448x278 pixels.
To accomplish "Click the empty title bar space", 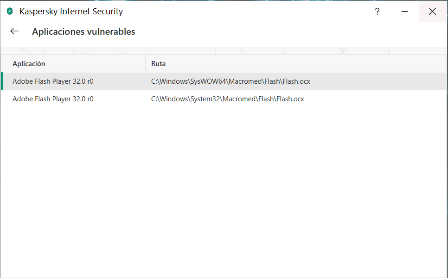I will tap(246, 12).
